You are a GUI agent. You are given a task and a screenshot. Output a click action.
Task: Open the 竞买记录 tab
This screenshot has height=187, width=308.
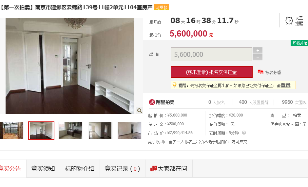122,169
